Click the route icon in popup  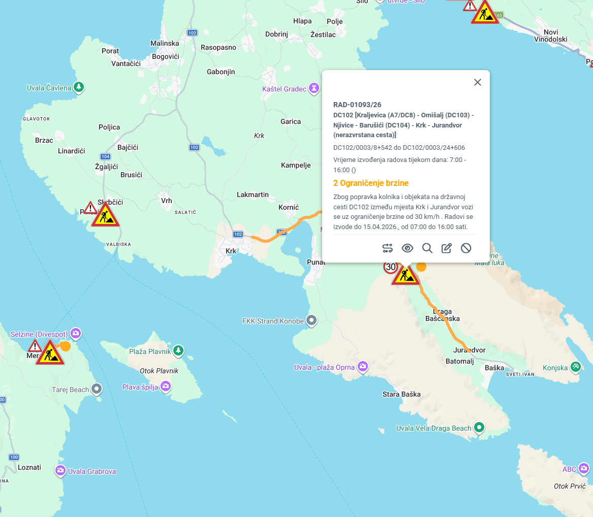[x=388, y=248]
